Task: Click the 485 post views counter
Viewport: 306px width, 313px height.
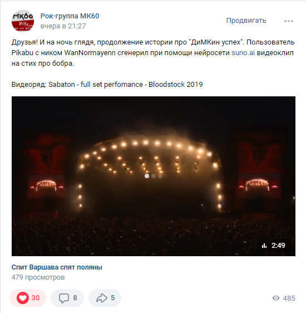Action: (289, 298)
